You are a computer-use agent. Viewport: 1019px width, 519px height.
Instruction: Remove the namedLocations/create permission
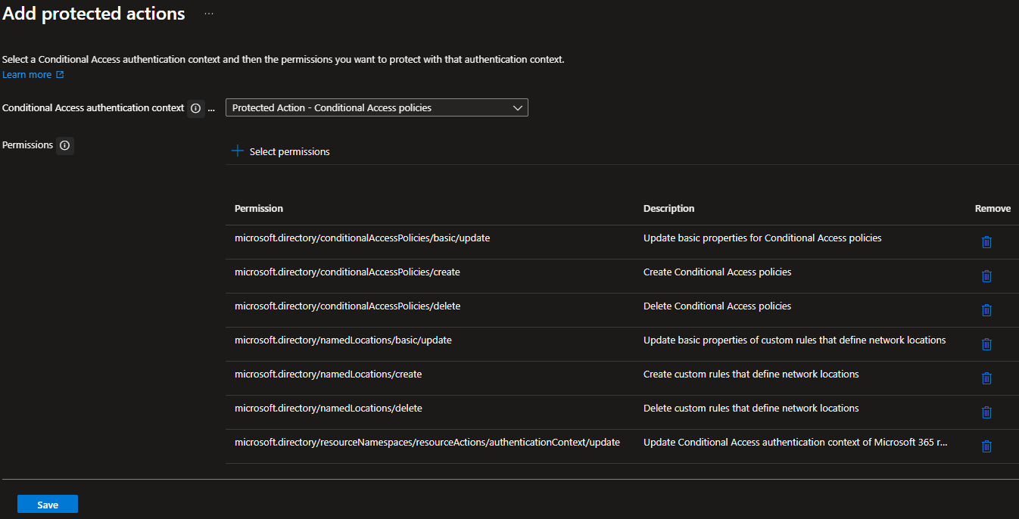click(x=986, y=378)
